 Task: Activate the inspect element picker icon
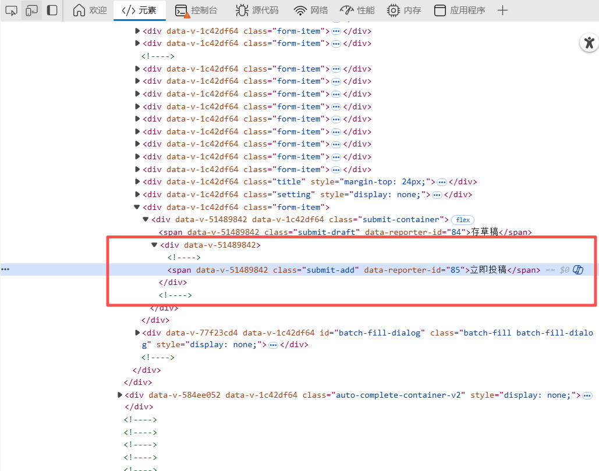pyautogui.click(x=11, y=10)
